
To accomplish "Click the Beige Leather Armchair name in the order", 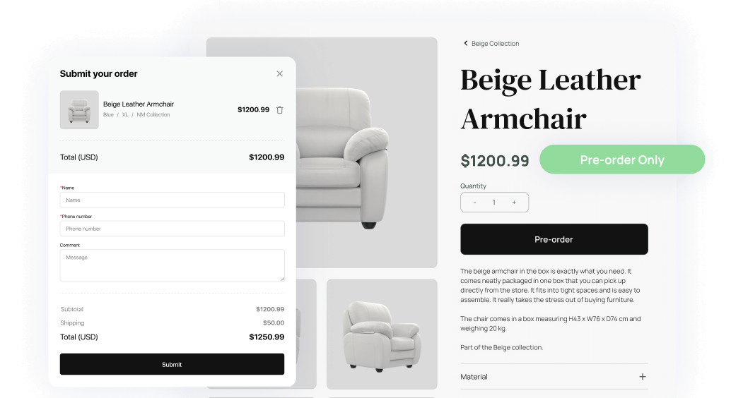I will pyautogui.click(x=139, y=104).
